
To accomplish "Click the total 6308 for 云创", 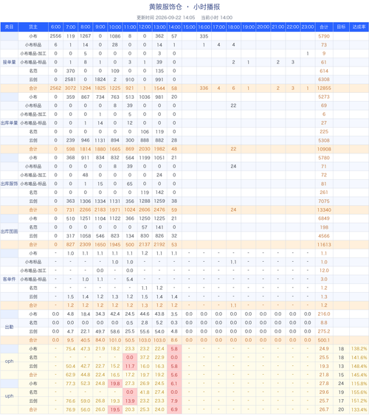I will [324, 80].
